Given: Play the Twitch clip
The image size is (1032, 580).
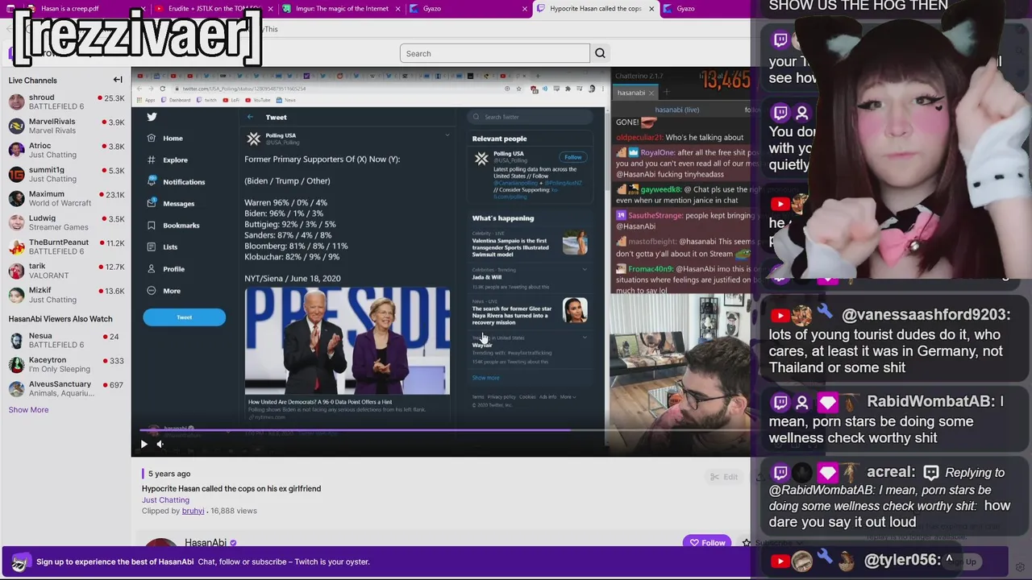Looking at the screenshot, I should 144,444.
